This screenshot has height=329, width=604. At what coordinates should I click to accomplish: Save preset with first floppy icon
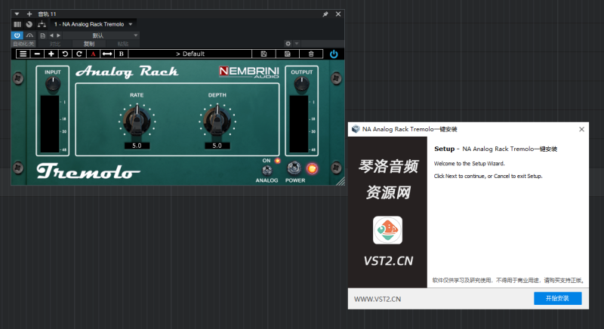pyautogui.click(x=263, y=54)
